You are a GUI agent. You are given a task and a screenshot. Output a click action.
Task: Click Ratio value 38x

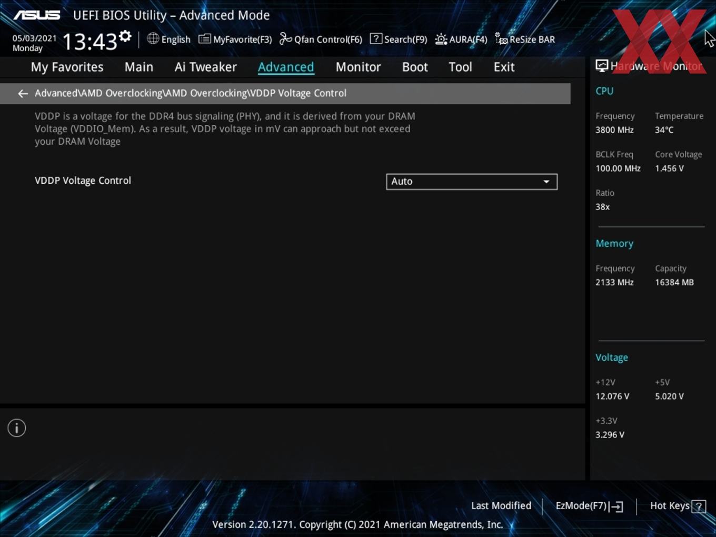602,207
